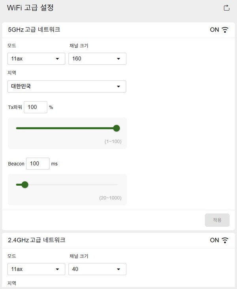Expand the 지역 대한민국 dropdown

(x=67, y=86)
